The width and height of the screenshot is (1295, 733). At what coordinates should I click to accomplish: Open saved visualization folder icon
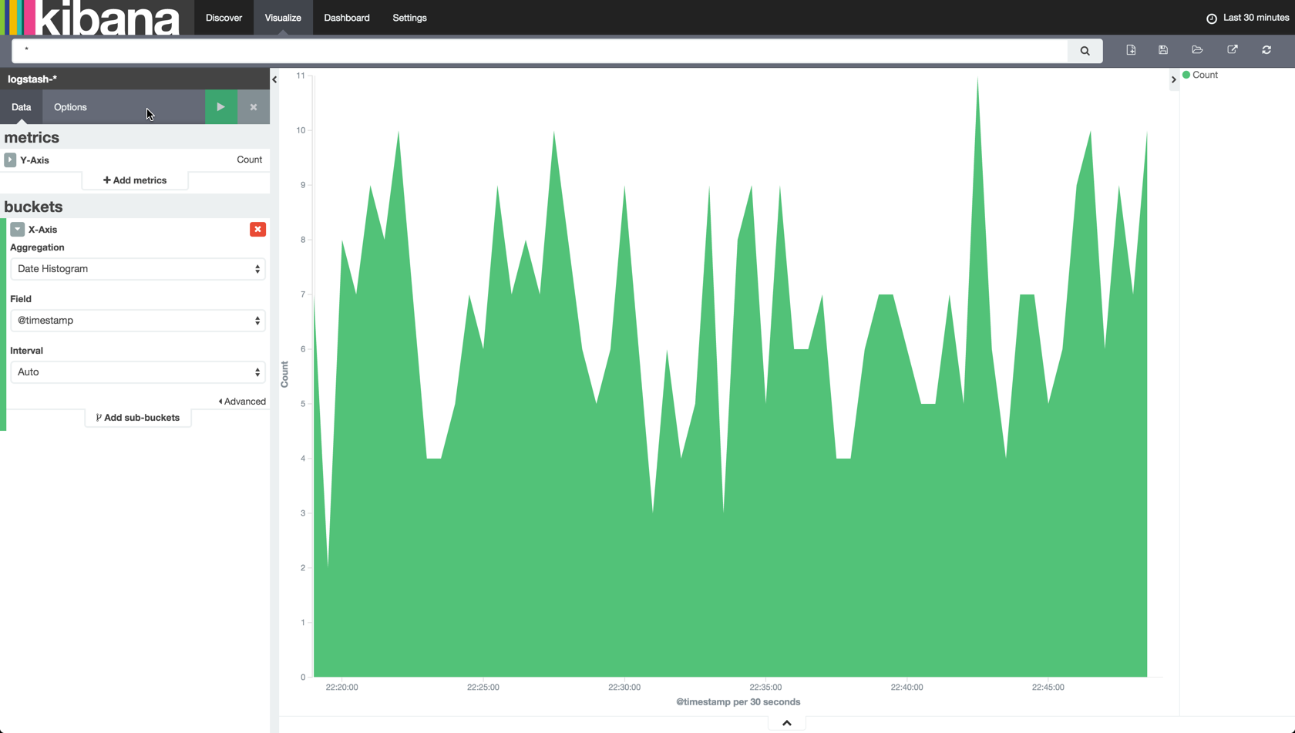[1197, 50]
